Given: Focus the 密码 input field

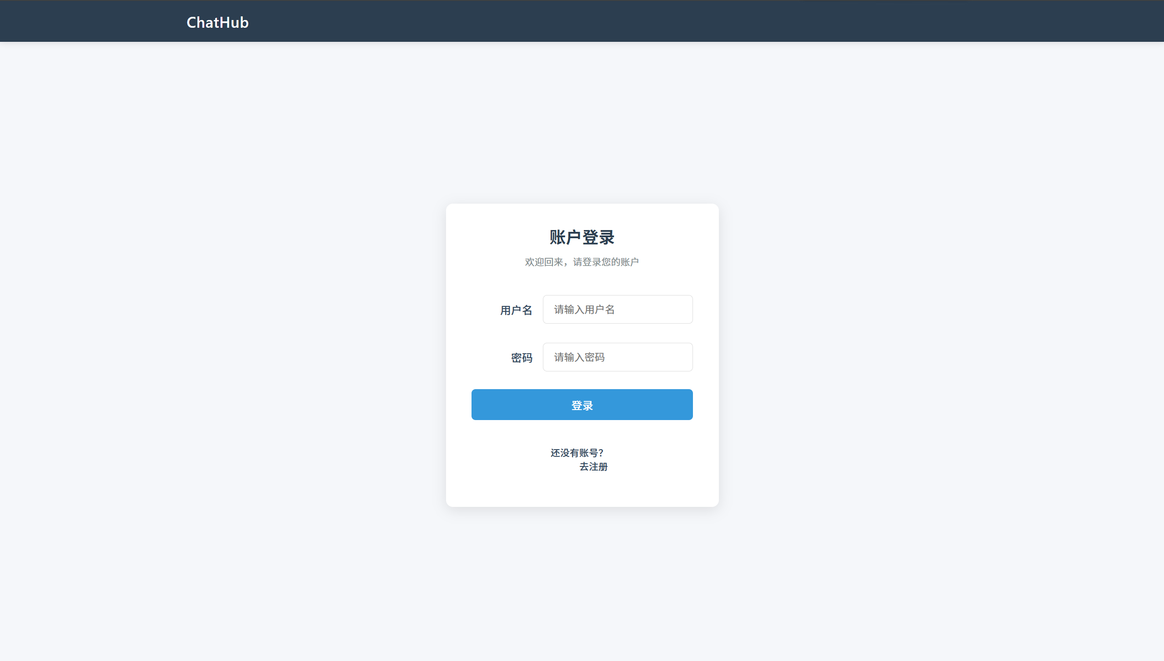Looking at the screenshot, I should coord(617,357).
